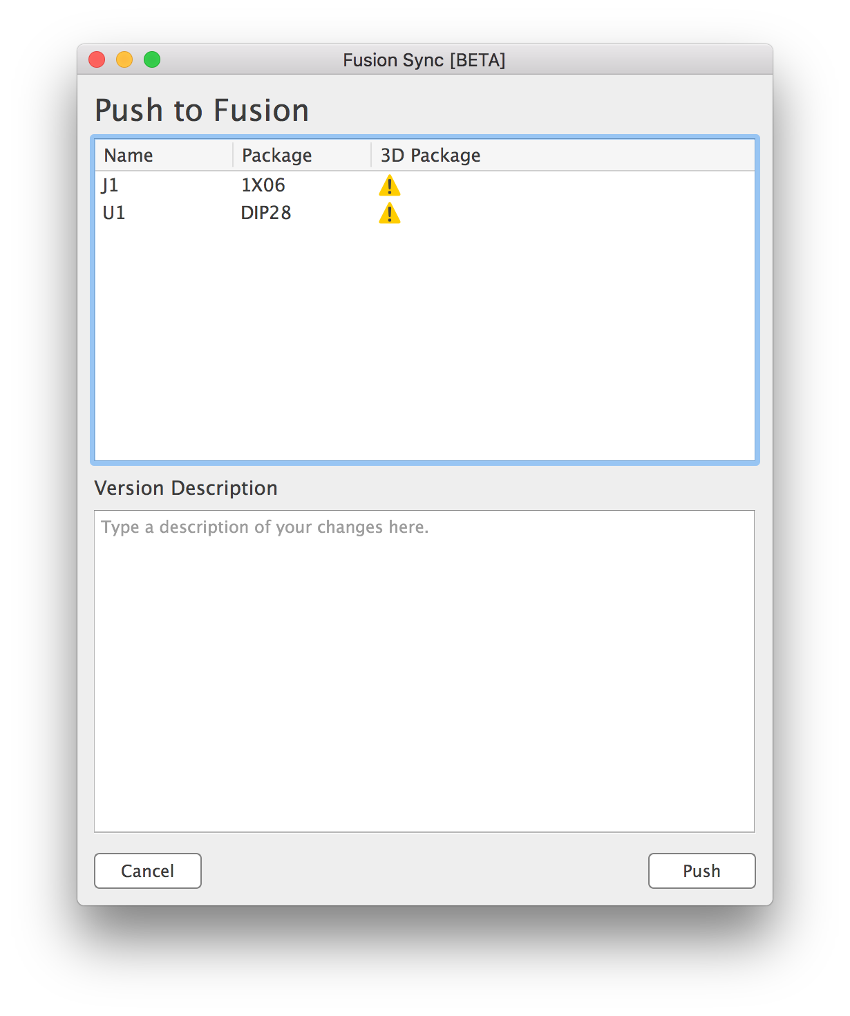Viewport: 850px width, 1016px height.
Task: Click the yellow minimize traffic light
Action: pyautogui.click(x=124, y=60)
